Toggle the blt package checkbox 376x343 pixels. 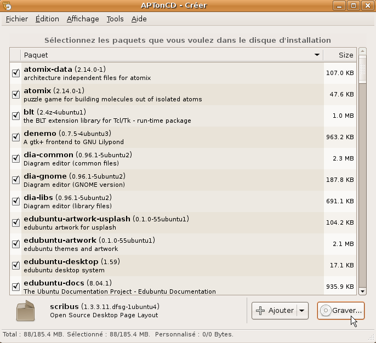(x=16, y=116)
